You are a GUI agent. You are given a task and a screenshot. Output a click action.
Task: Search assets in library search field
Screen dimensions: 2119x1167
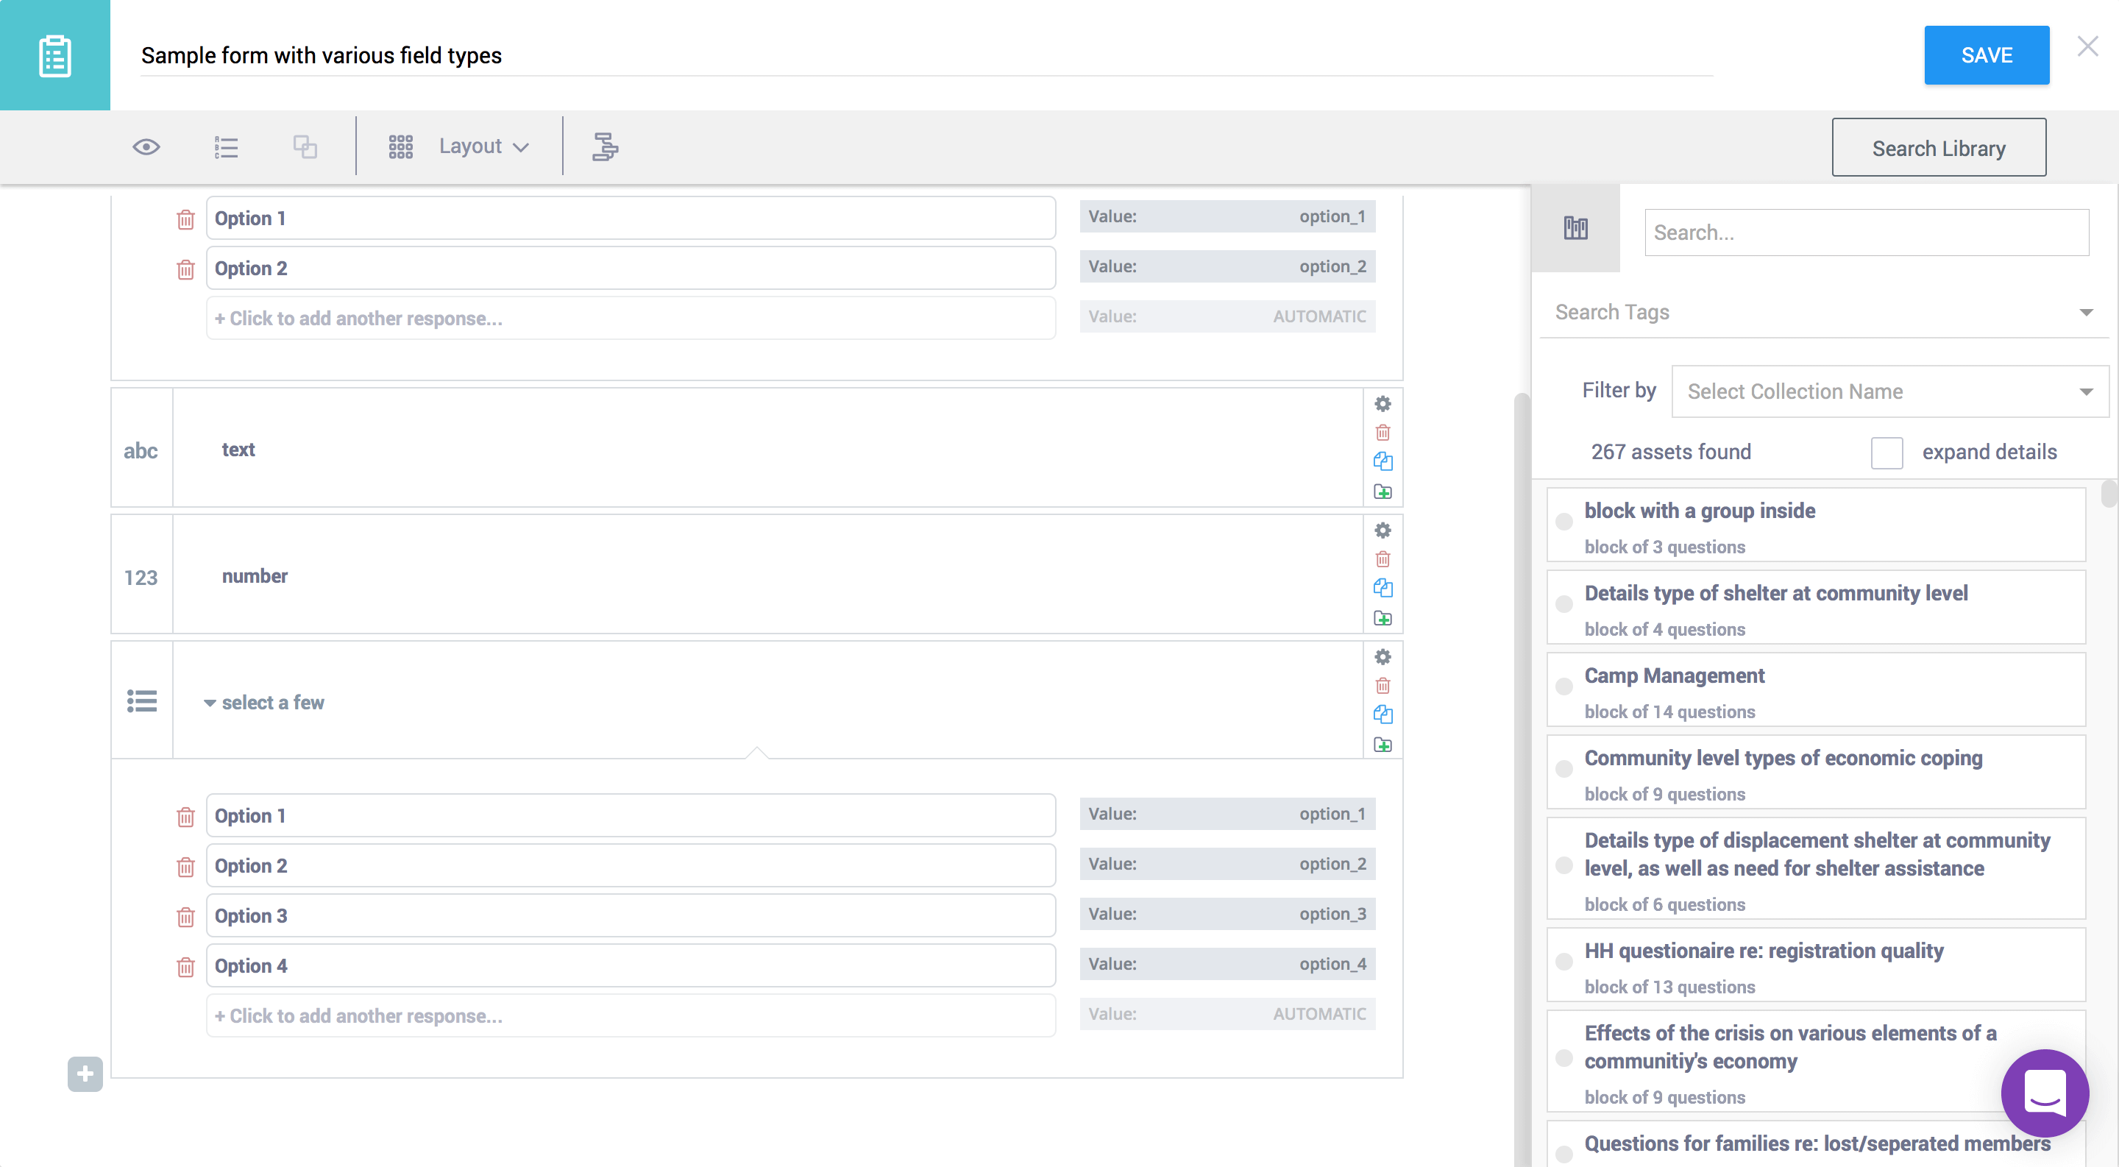click(1866, 231)
